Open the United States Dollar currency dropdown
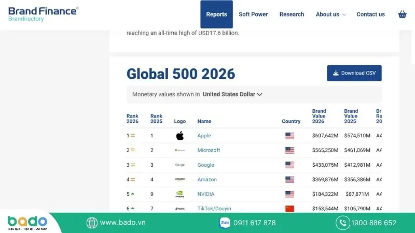 232,94
